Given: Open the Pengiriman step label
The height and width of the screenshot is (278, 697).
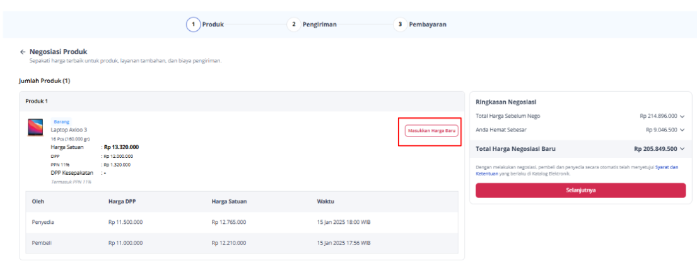Looking at the screenshot, I should tap(320, 25).
